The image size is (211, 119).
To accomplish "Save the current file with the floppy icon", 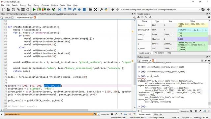I will coord(13,10).
